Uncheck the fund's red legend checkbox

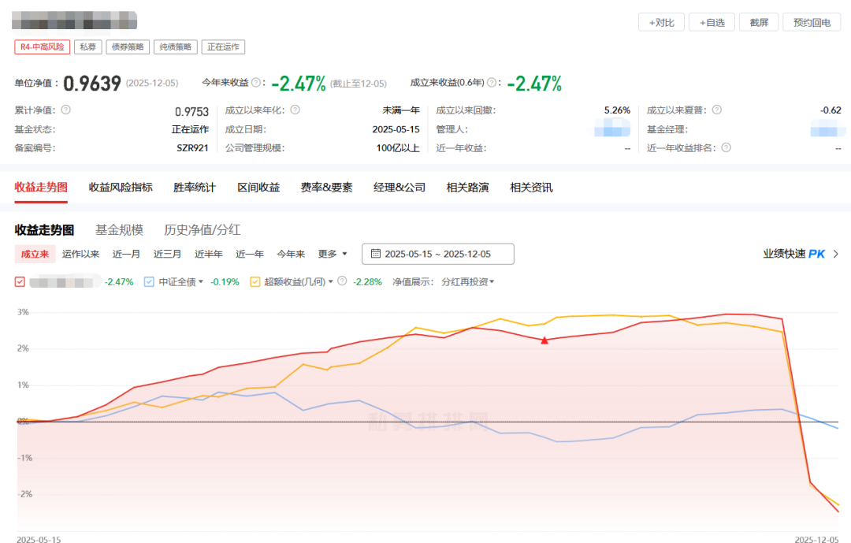20,281
